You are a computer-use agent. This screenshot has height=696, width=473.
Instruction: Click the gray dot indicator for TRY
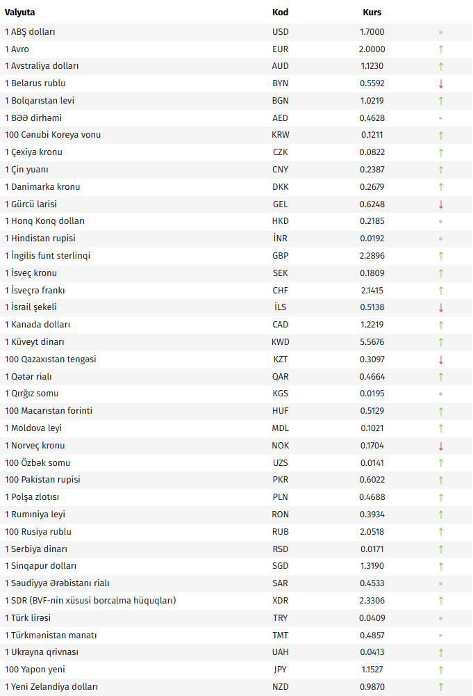tap(440, 618)
